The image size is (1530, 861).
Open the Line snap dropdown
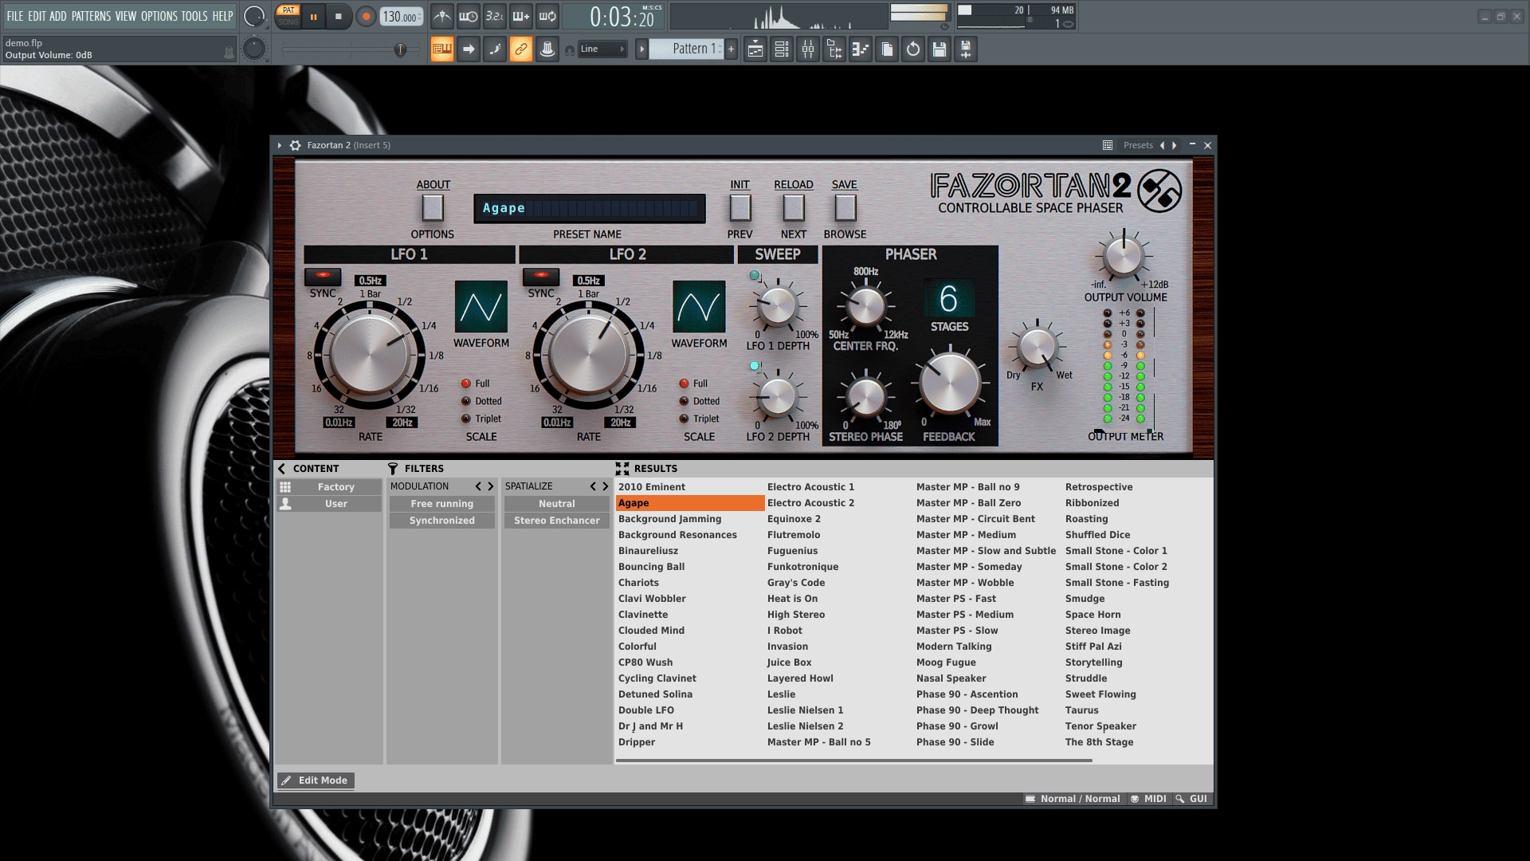(602, 49)
